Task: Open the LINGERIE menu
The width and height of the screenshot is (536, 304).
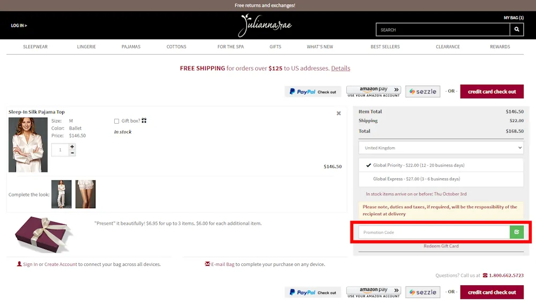Action: click(x=86, y=47)
